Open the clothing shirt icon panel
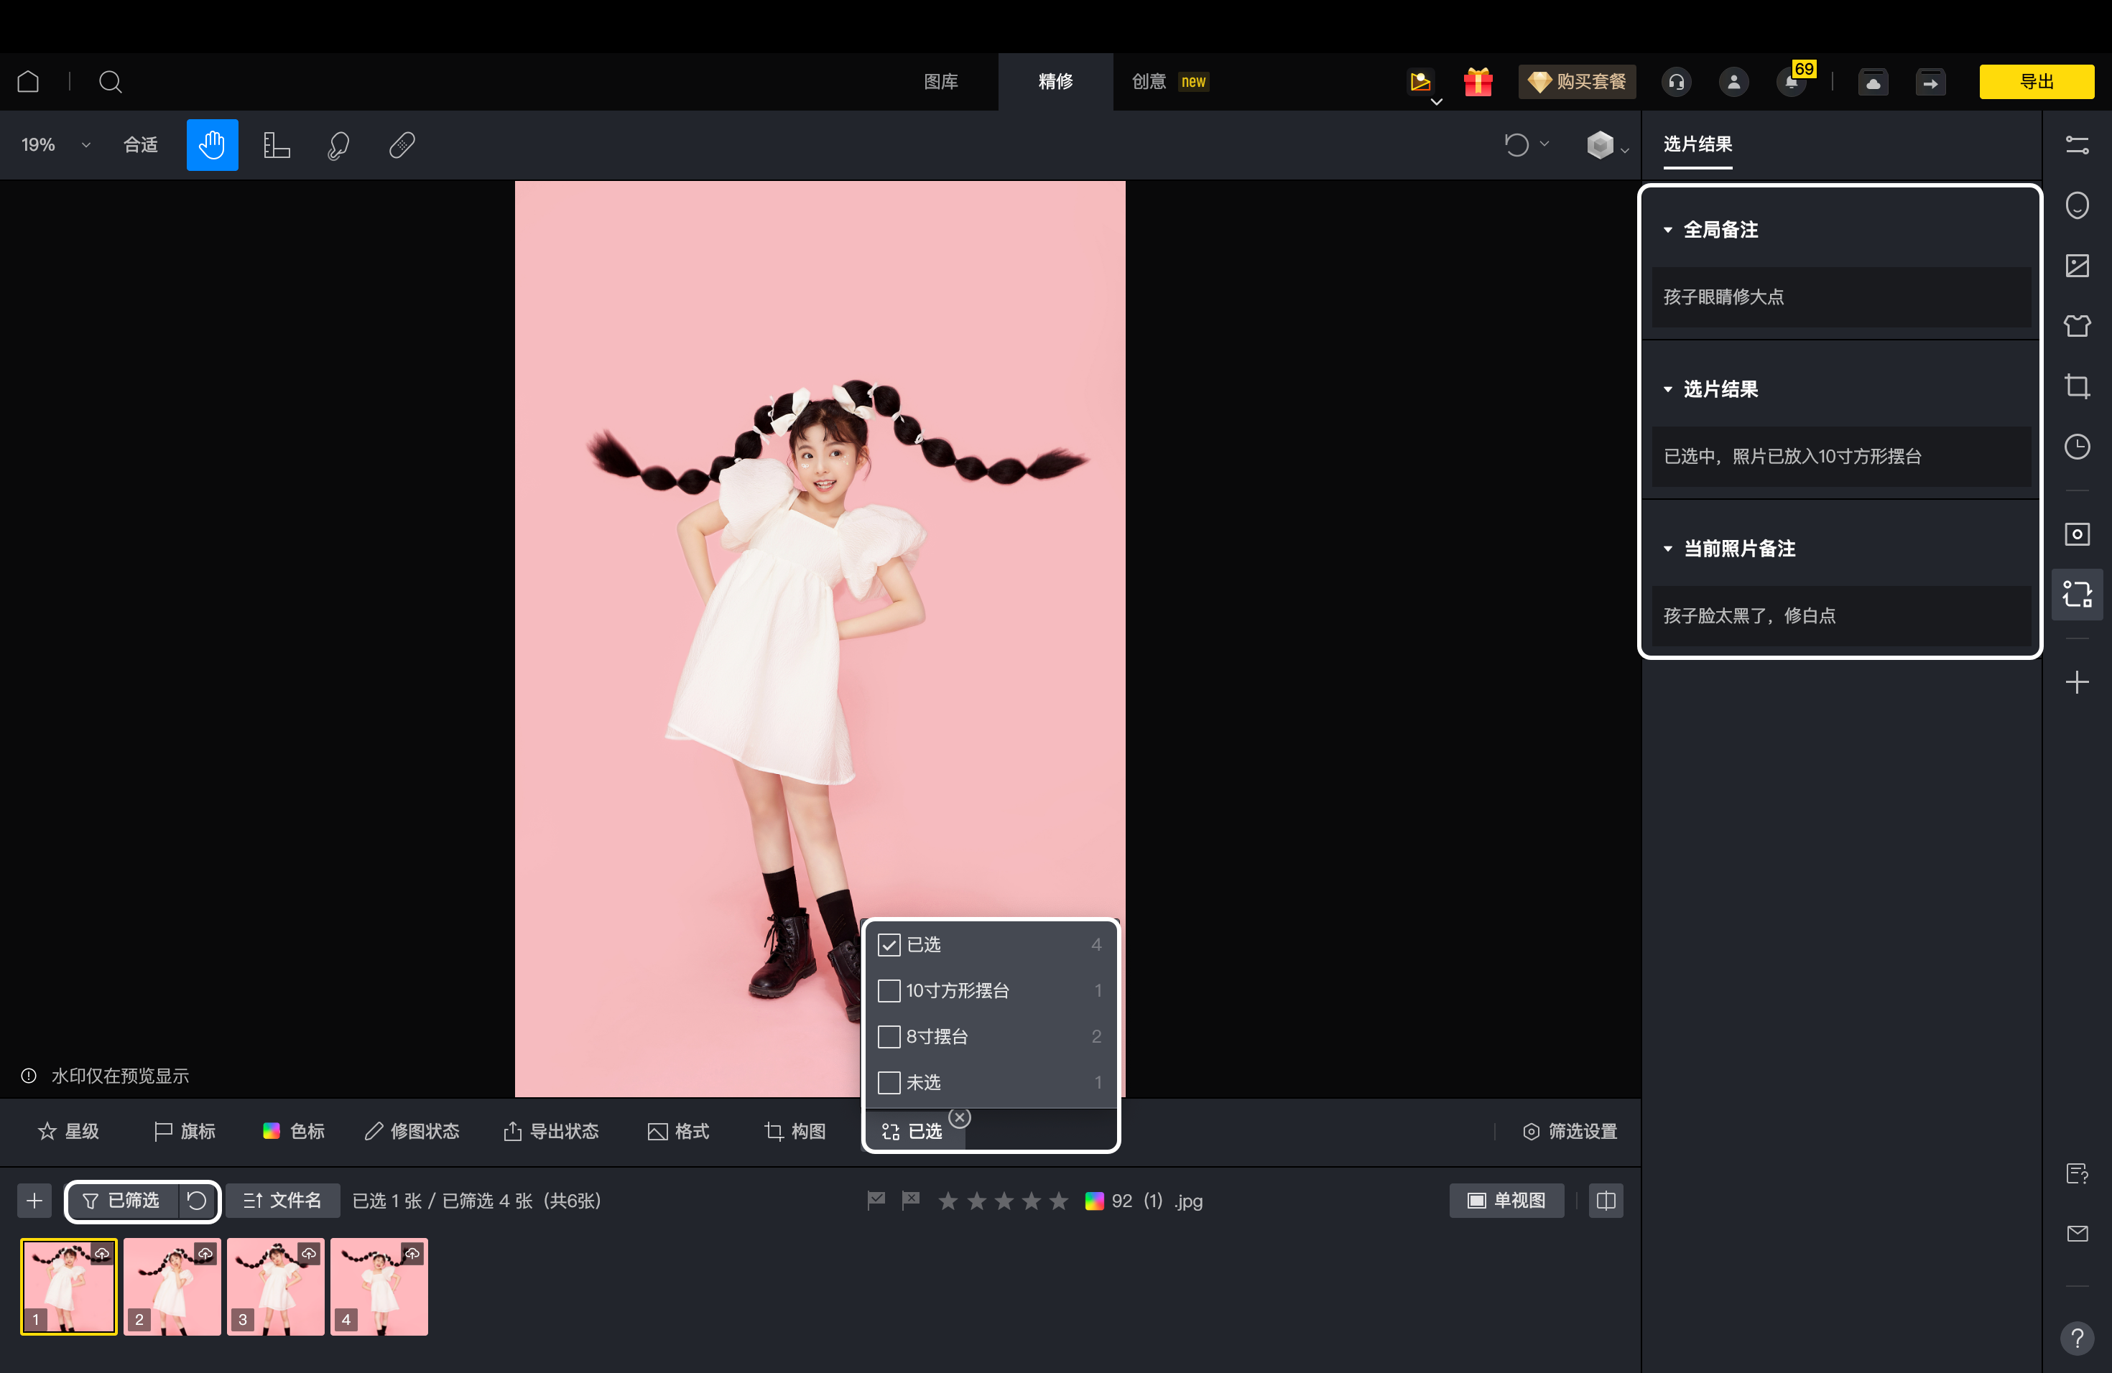This screenshot has height=1373, width=2112. click(2077, 327)
